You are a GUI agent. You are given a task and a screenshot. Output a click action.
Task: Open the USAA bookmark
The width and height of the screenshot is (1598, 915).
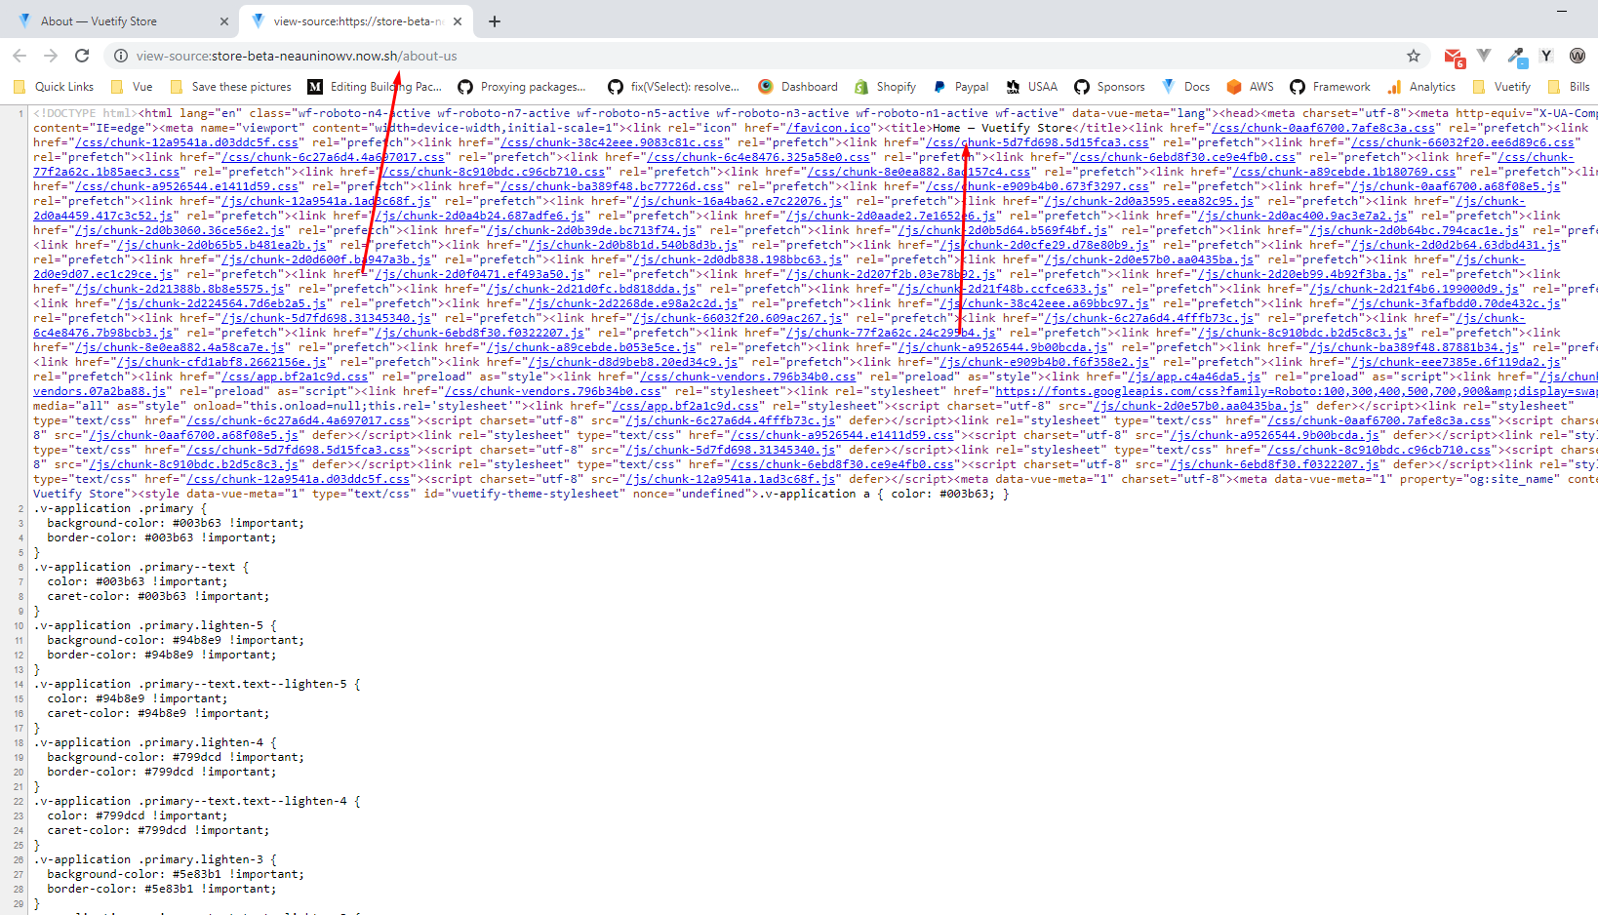coord(1032,87)
